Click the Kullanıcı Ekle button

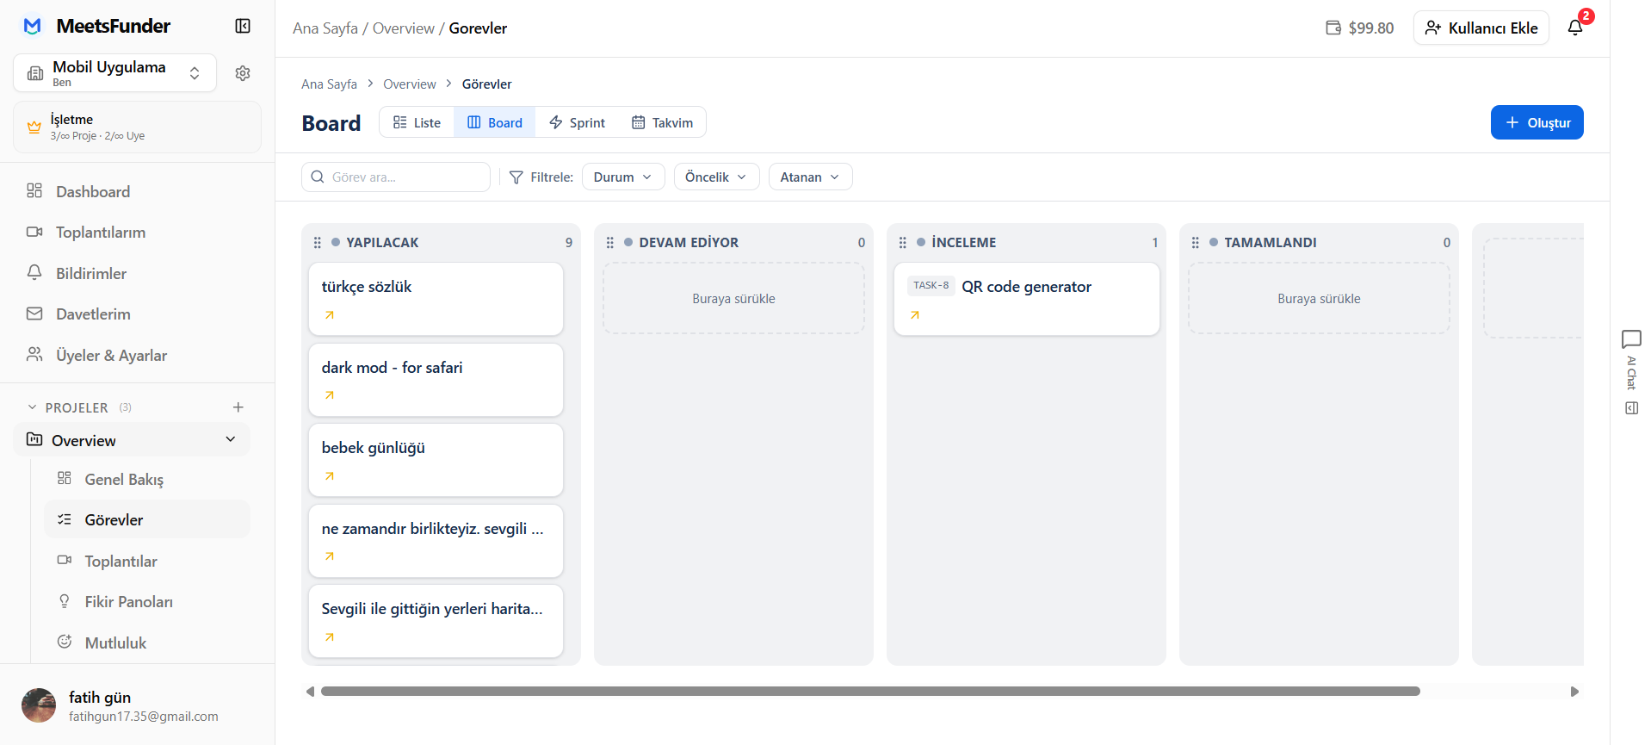1481,28
